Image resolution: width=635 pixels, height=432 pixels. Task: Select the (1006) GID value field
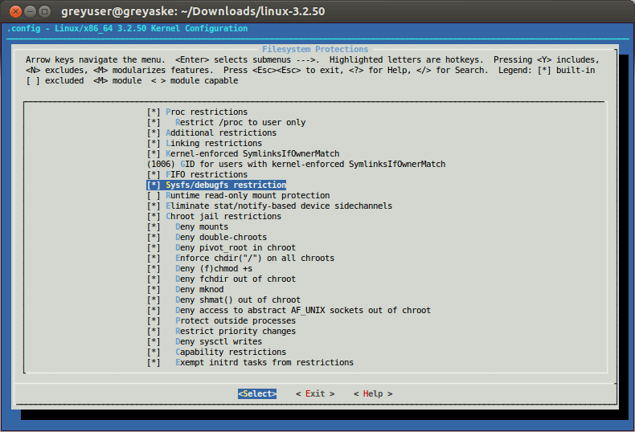[161, 165]
